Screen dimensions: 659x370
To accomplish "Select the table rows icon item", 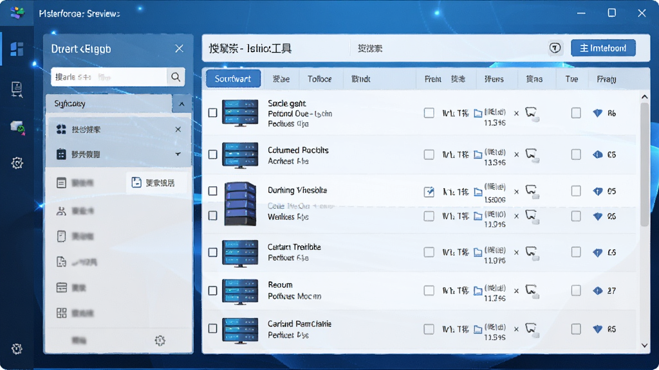I will pos(61,287).
